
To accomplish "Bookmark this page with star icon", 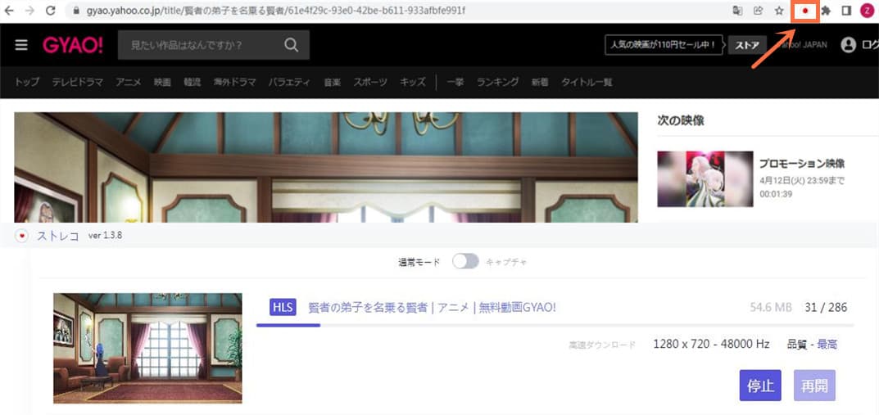I will click(779, 11).
